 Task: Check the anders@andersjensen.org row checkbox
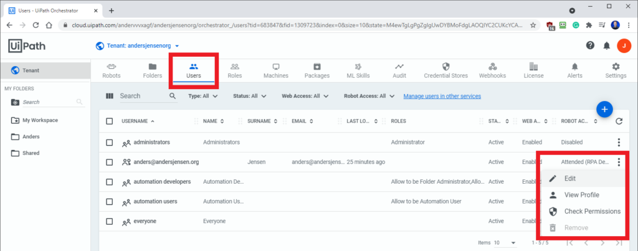pyautogui.click(x=110, y=163)
